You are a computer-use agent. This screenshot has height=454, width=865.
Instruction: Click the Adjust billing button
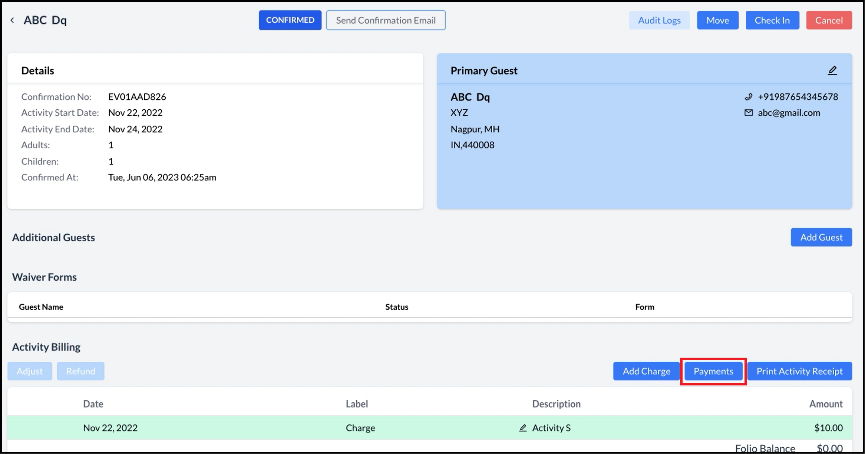coord(30,371)
